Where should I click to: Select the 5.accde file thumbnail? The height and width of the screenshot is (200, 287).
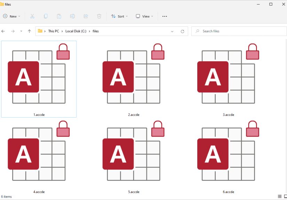(x=134, y=157)
